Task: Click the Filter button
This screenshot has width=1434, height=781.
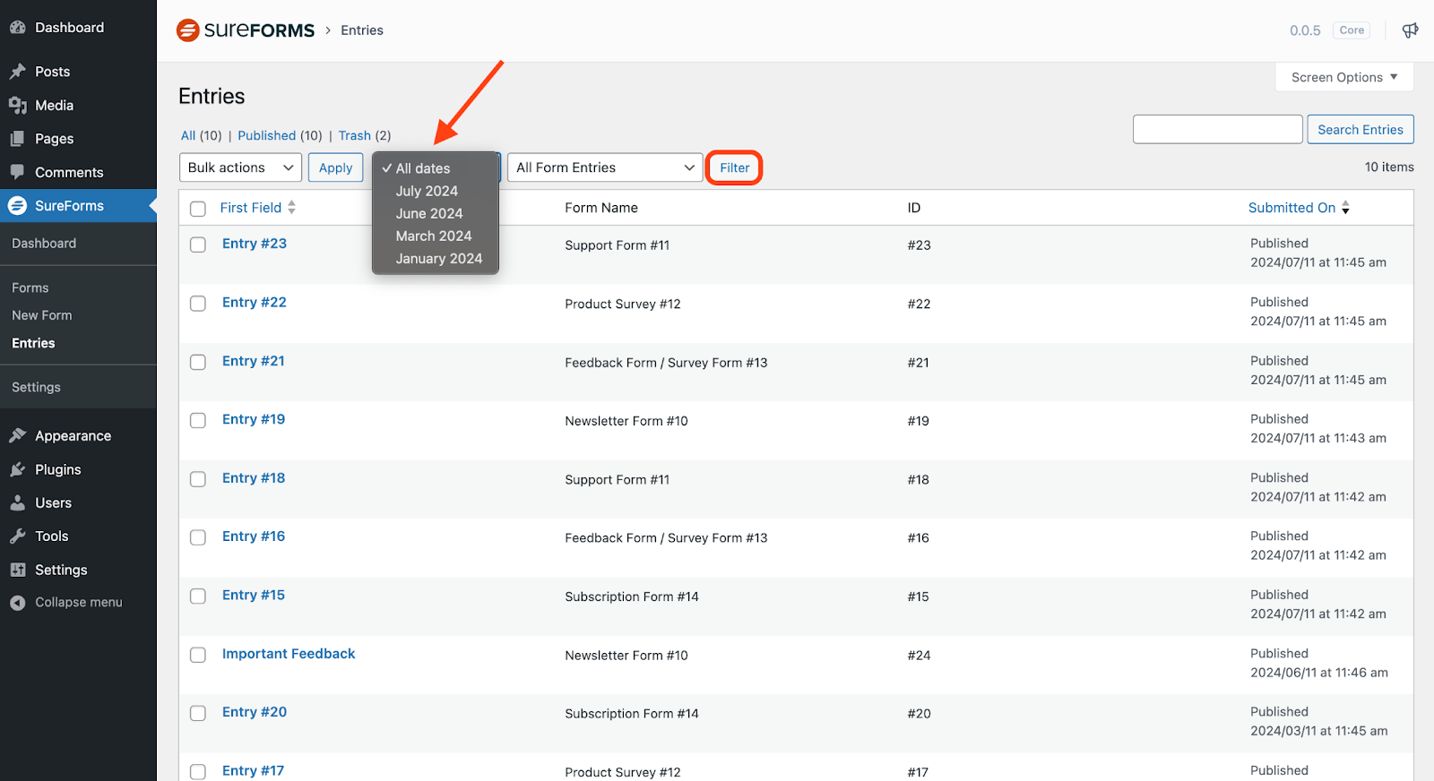Action: tap(734, 167)
